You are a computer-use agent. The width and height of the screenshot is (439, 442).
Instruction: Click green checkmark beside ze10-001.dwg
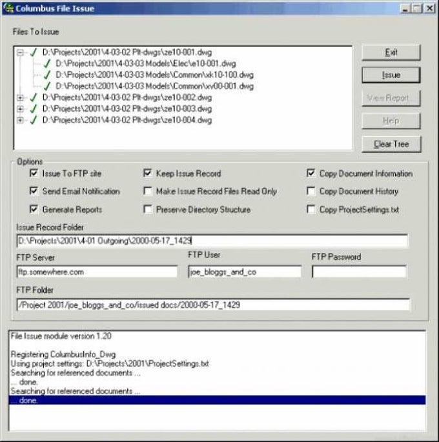point(34,52)
